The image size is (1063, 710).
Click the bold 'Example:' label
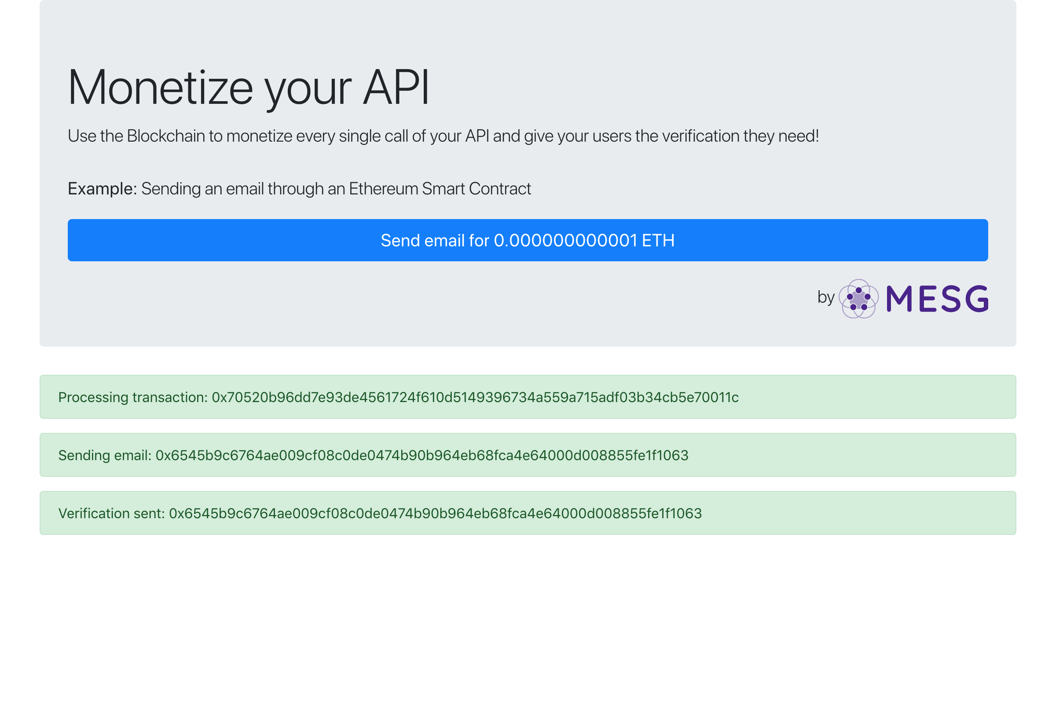103,189
